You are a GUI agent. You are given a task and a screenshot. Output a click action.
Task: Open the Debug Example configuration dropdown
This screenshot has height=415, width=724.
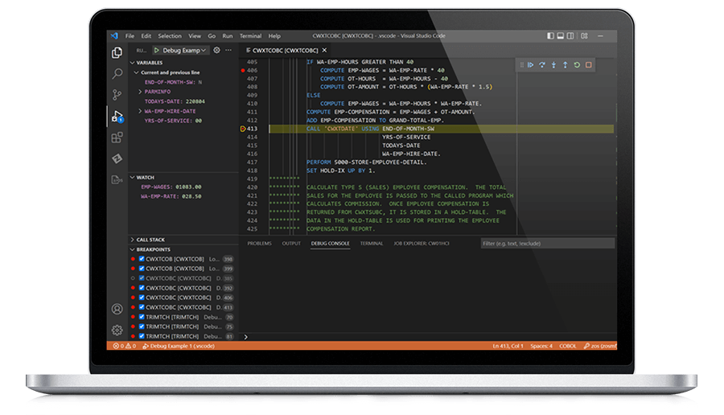[x=180, y=50]
